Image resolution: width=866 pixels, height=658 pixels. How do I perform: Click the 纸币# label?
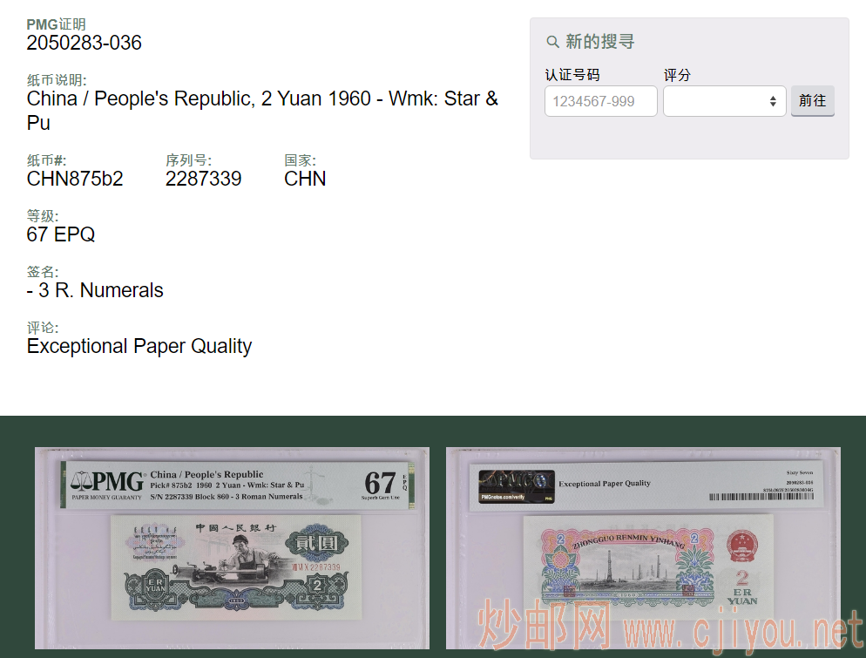tap(46, 160)
